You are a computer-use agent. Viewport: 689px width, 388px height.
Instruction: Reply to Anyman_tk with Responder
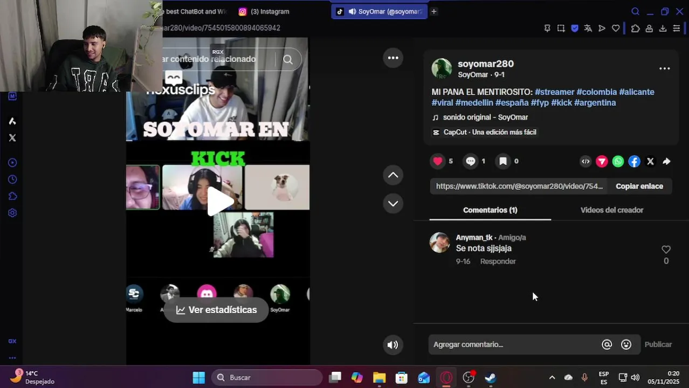click(498, 261)
